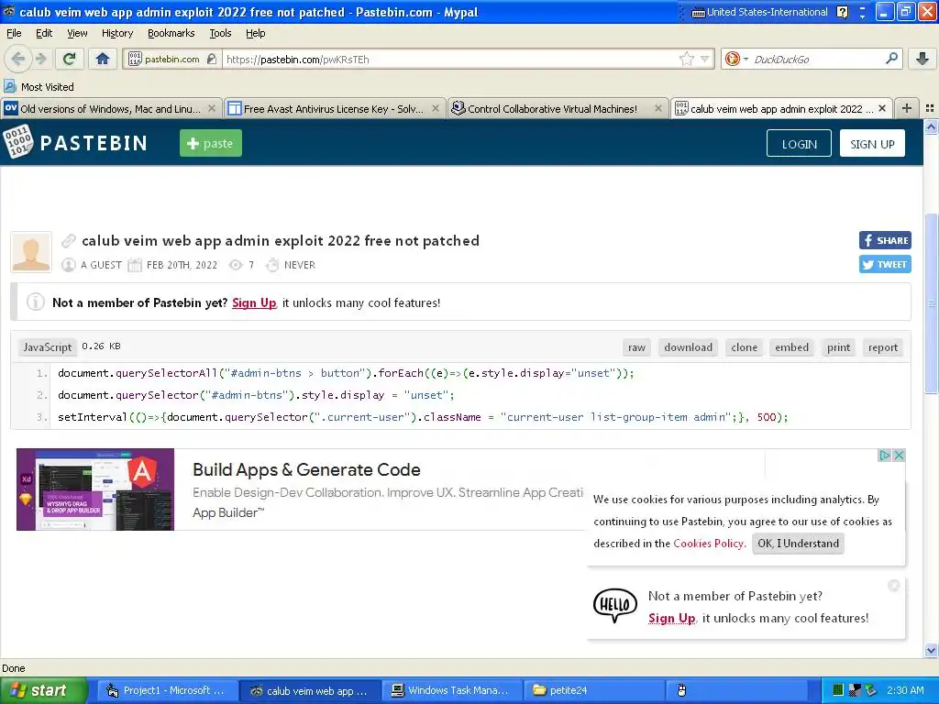
Task: Open the Most Visited bookmarks folder
Action: (39, 87)
